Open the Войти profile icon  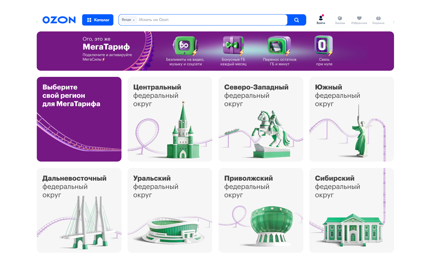pyautogui.click(x=321, y=20)
